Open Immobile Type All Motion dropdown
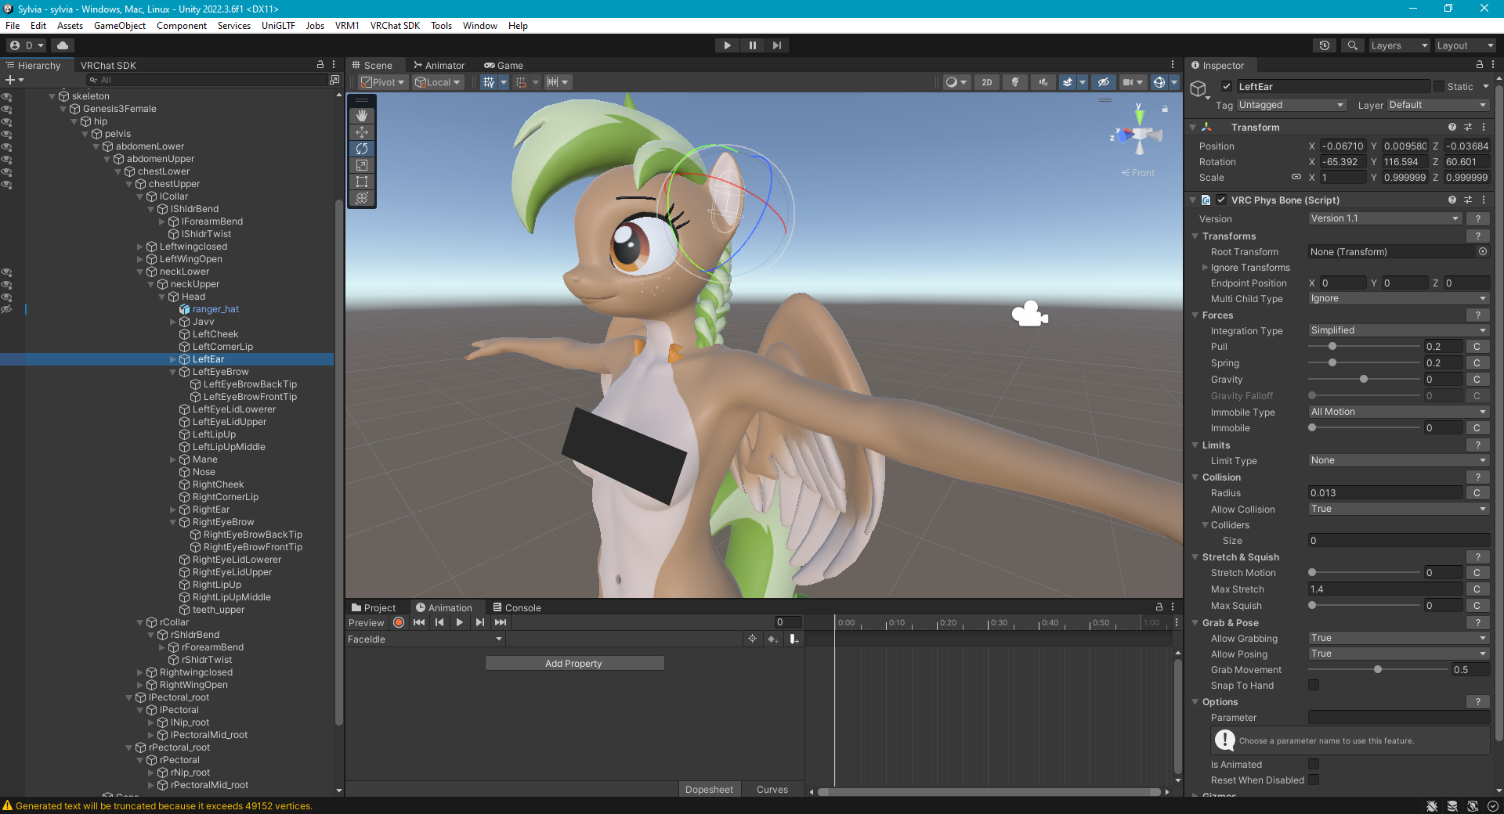 click(1399, 412)
